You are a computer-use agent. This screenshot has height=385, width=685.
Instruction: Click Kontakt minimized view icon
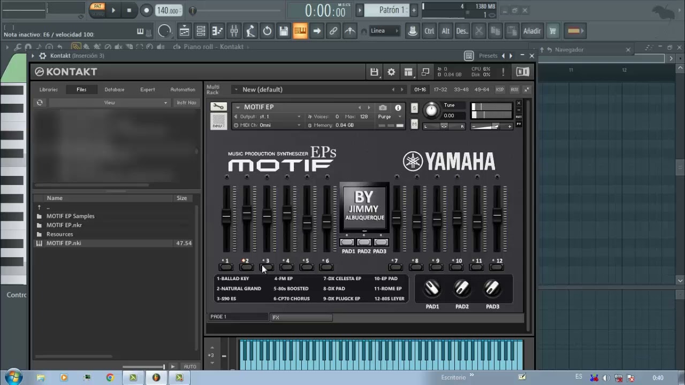click(x=425, y=72)
